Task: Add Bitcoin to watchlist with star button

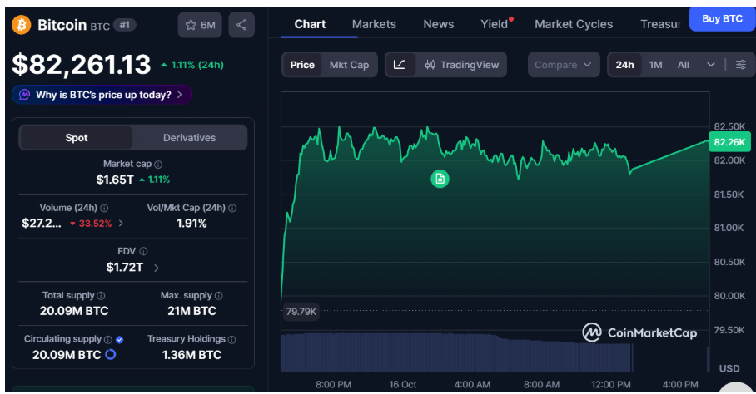Action: [200, 25]
